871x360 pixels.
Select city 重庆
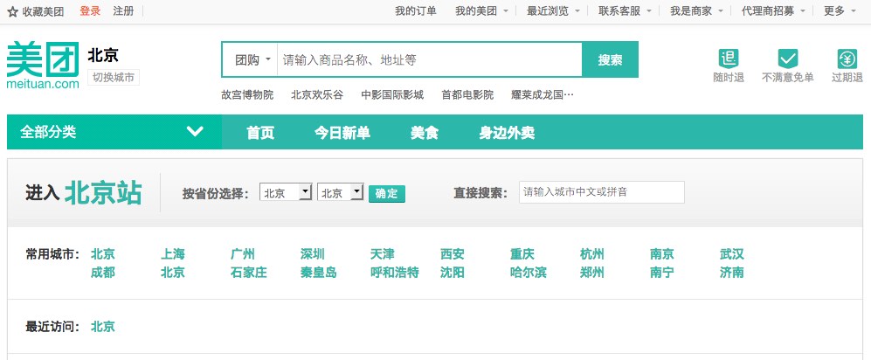click(522, 254)
